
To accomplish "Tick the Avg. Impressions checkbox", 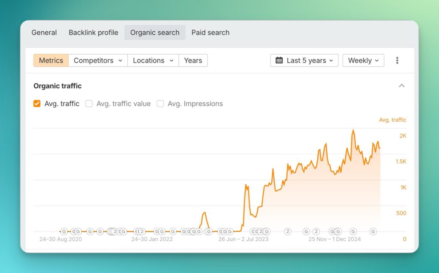I will point(160,104).
